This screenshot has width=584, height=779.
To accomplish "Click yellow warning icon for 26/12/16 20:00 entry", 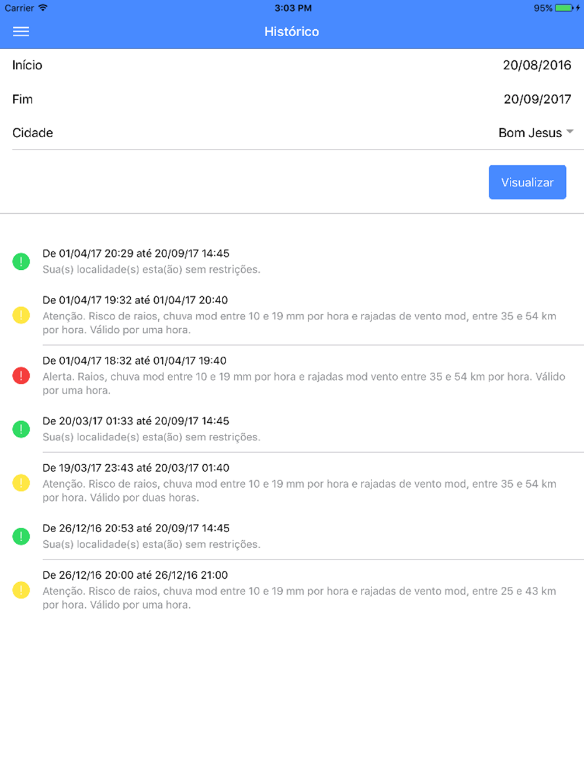I will tap(21, 590).
